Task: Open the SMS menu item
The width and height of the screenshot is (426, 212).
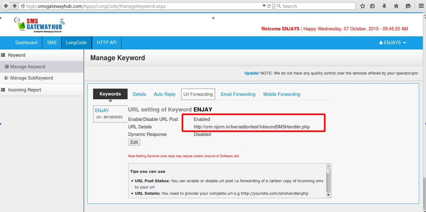Action: click(x=52, y=43)
